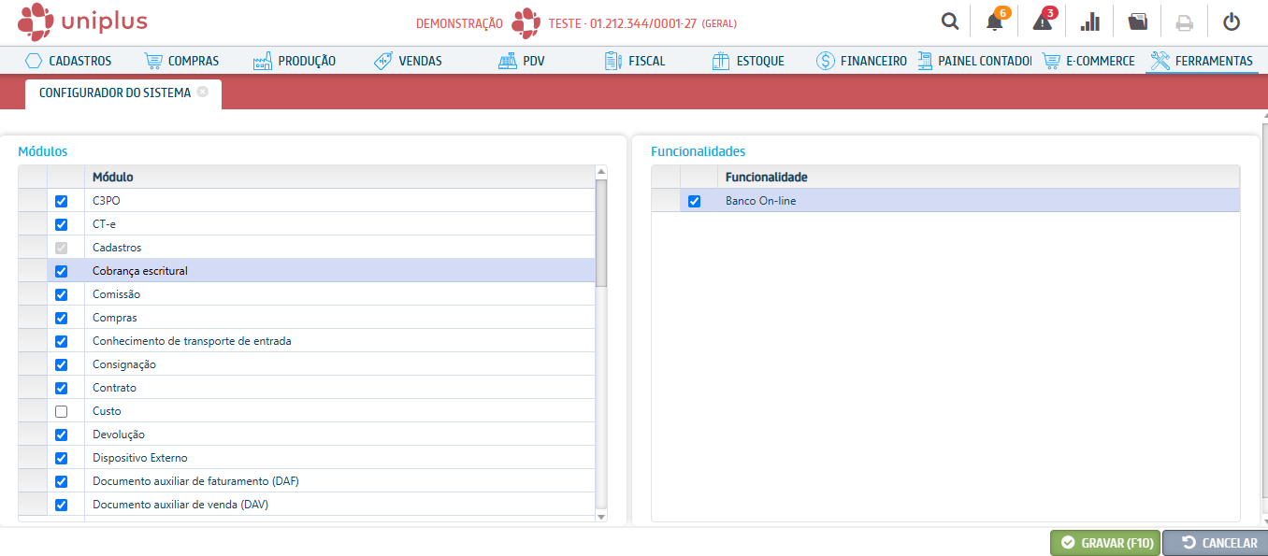Open the Ferramentas menu
The image size is (1268, 556).
pyautogui.click(x=1202, y=61)
